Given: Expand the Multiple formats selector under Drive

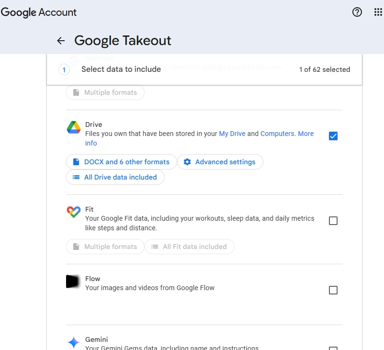Looking at the screenshot, I should pyautogui.click(x=105, y=92).
